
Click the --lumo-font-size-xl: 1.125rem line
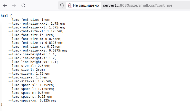[36, 31]
